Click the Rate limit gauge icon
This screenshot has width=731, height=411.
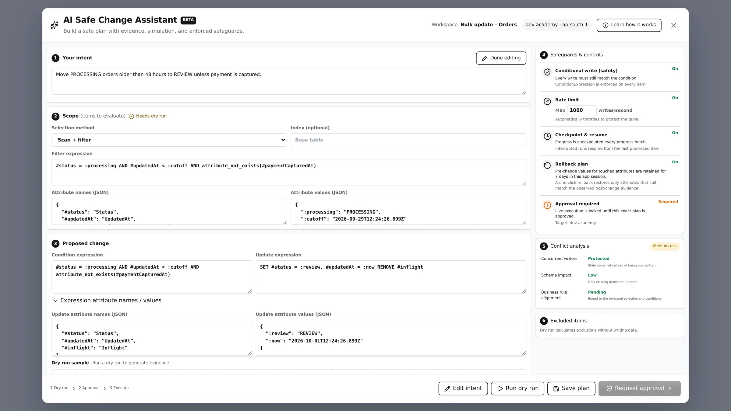click(x=547, y=101)
